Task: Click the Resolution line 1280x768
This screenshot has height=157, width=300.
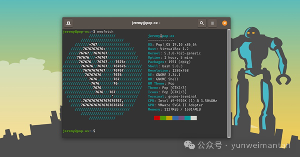Action: pos(168,71)
